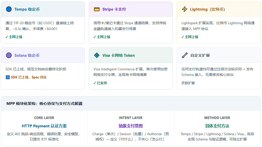Click the green 具体支付方法 title
The height and width of the screenshot is (147, 262).
(x=217, y=126)
